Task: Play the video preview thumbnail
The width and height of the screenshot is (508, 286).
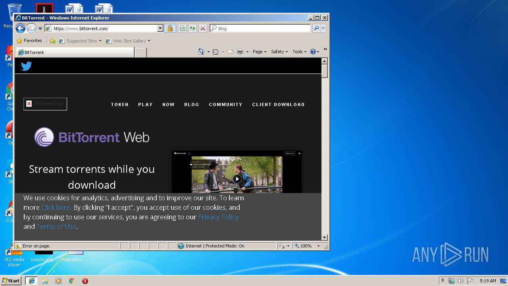Action: pyautogui.click(x=237, y=179)
